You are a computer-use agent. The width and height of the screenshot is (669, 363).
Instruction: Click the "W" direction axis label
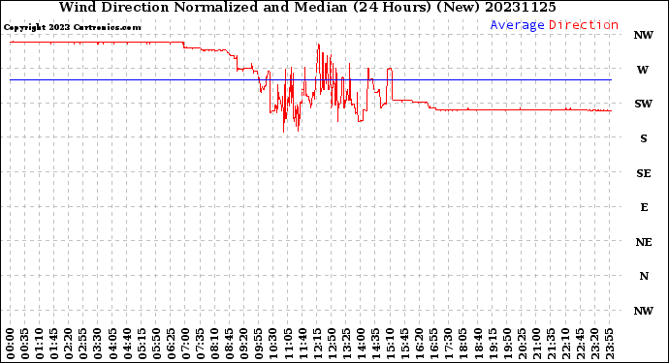click(643, 70)
